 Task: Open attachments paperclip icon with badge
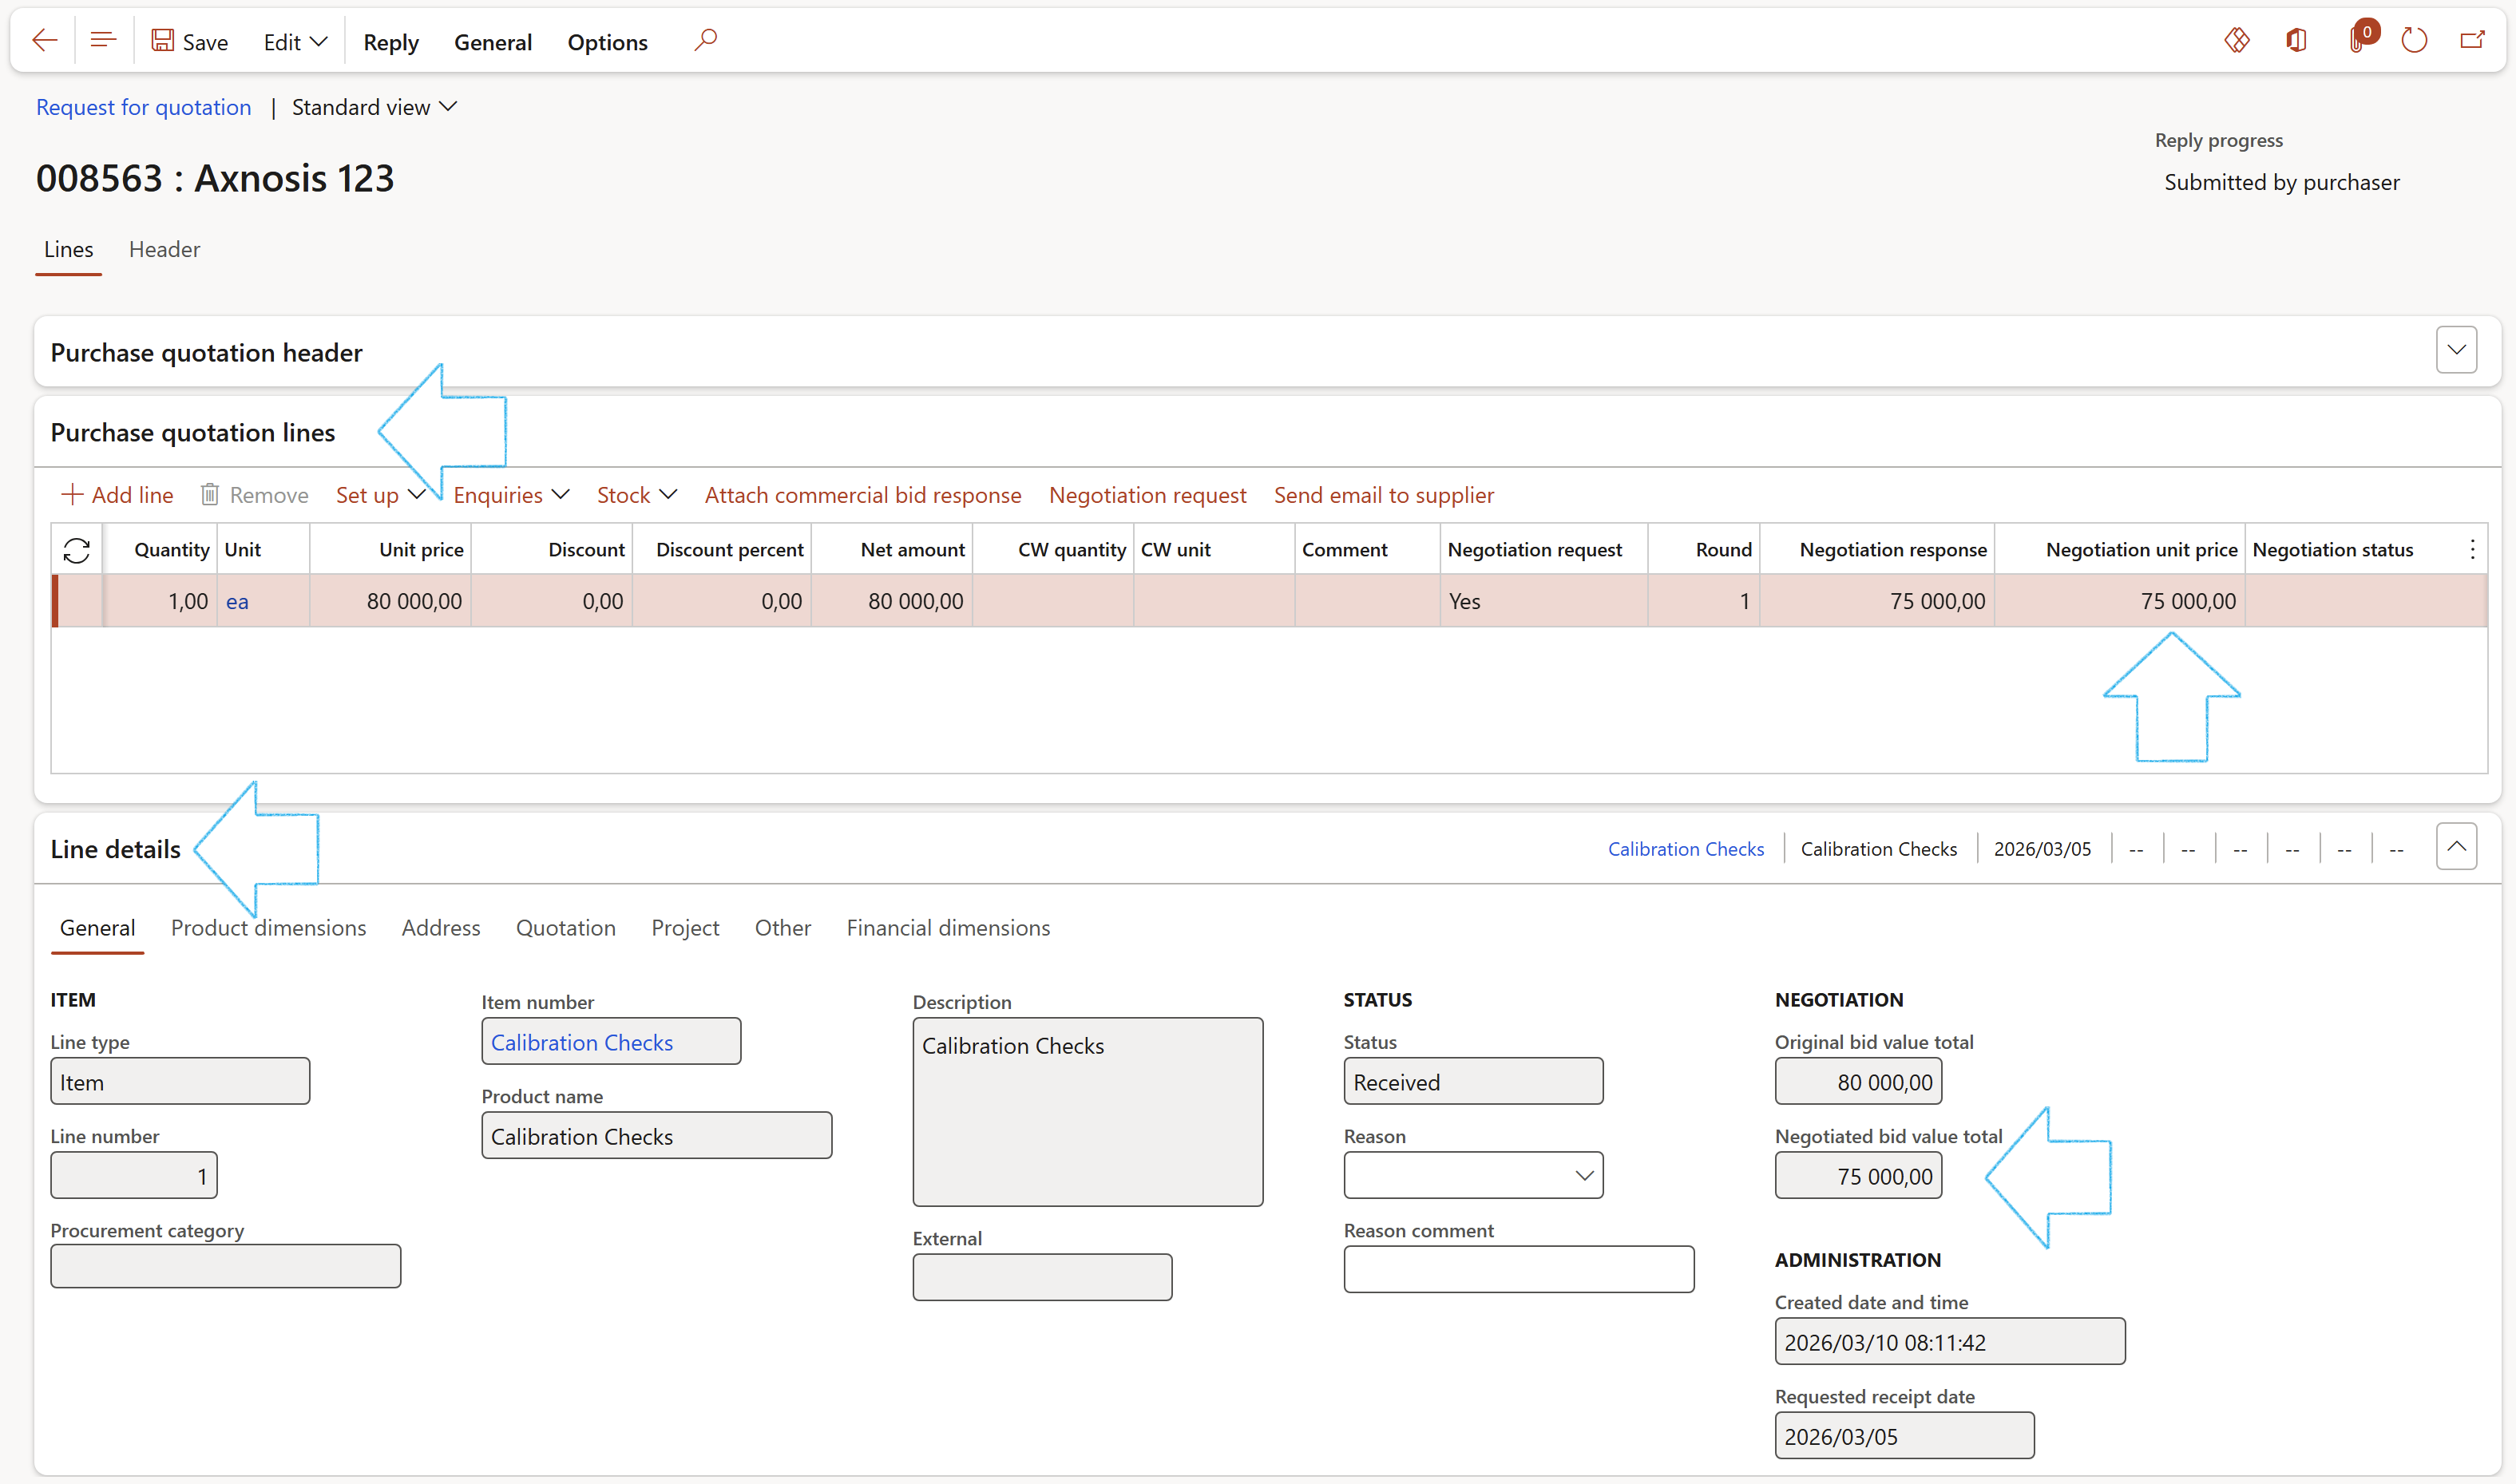pyautogui.click(x=2358, y=41)
